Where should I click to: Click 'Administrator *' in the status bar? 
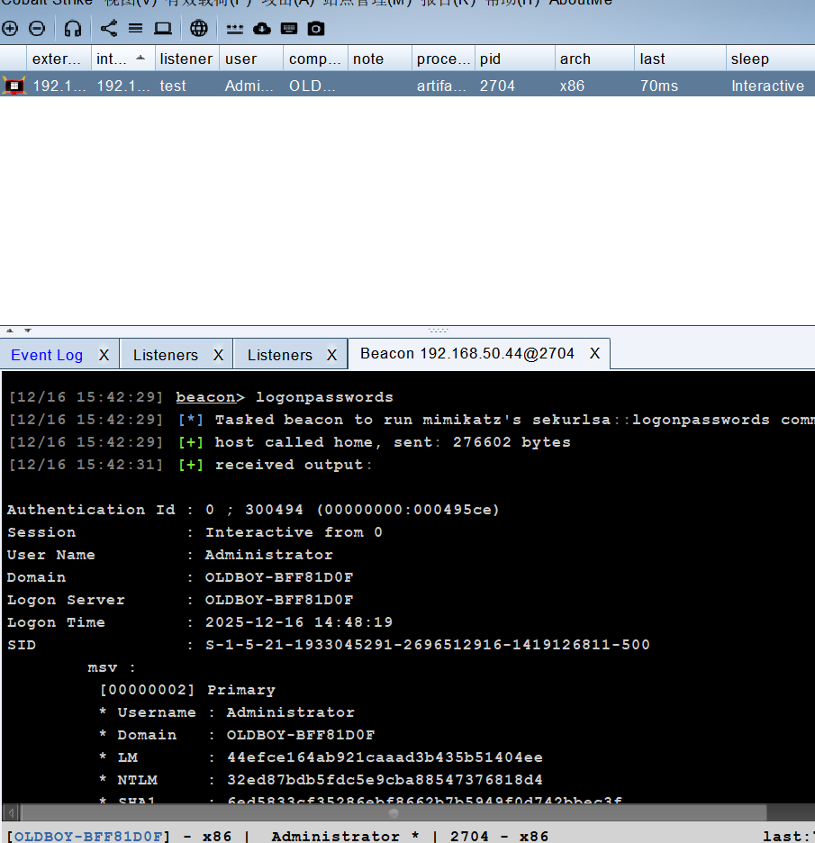coord(345,836)
